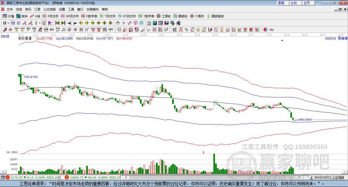Click the 688536 思瑞浦 stock label
The height and width of the screenshot is (187, 348).
[336, 39]
